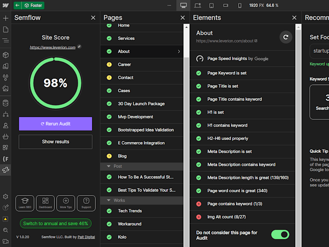
Task: Close the Semflow panel
Action: (93, 18)
